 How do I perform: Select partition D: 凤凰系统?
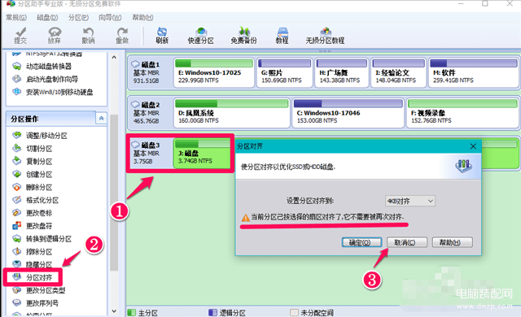[x=231, y=113]
